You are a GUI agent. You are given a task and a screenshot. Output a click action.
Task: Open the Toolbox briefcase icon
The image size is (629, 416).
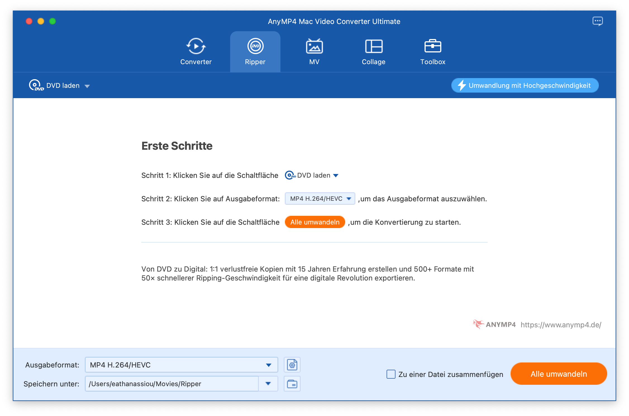pos(433,46)
